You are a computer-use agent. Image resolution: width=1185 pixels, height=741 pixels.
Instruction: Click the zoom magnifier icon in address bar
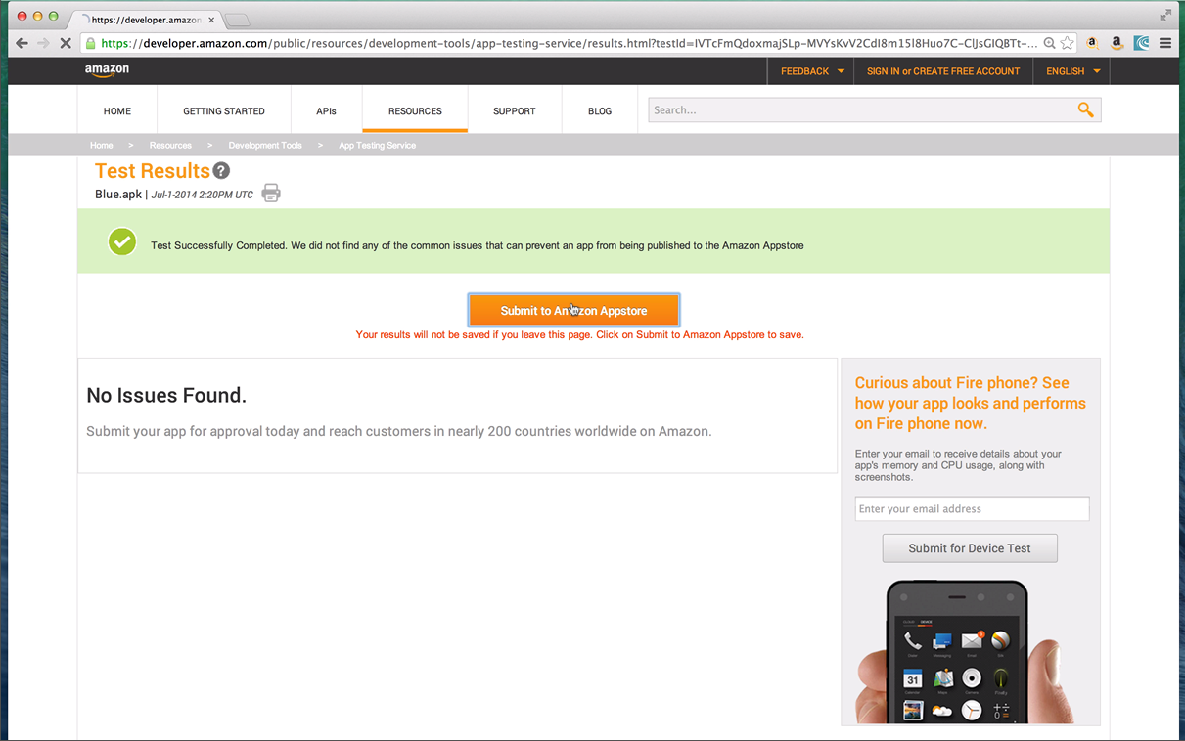pyautogui.click(x=1049, y=43)
